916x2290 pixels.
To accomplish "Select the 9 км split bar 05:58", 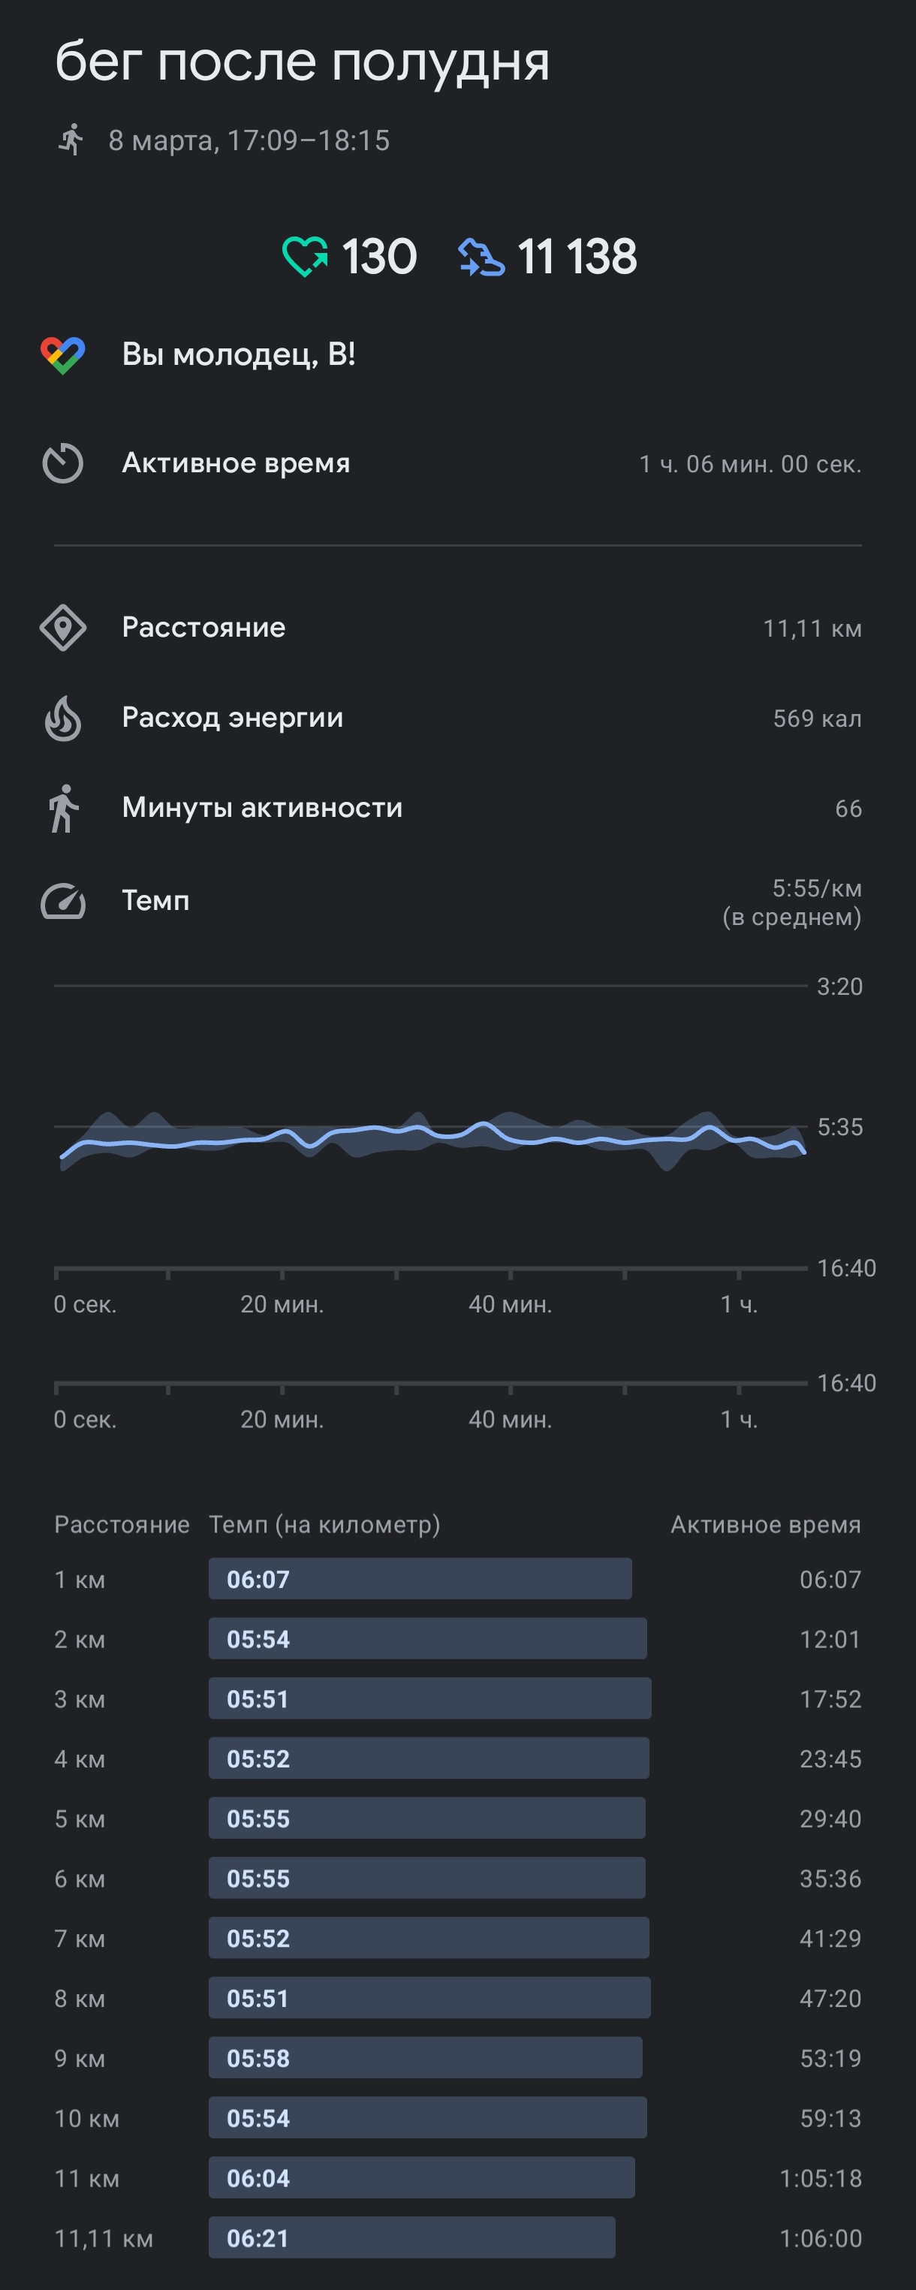I will [425, 2057].
